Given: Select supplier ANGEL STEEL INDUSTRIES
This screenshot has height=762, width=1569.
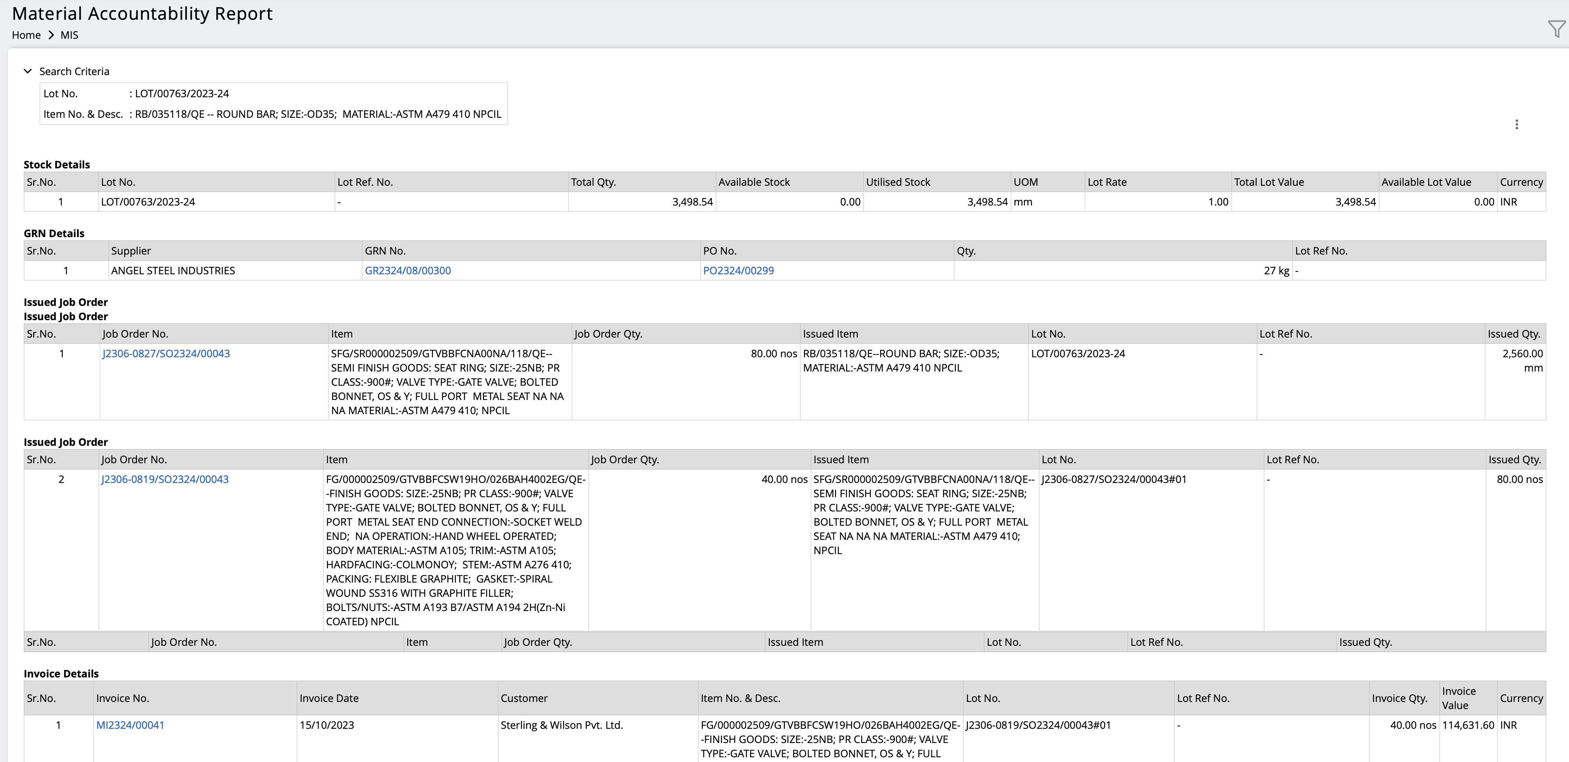Looking at the screenshot, I should 173,270.
